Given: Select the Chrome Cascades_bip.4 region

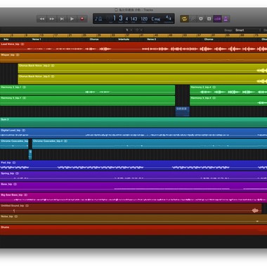Looking at the screenshot, I should coord(150,144).
